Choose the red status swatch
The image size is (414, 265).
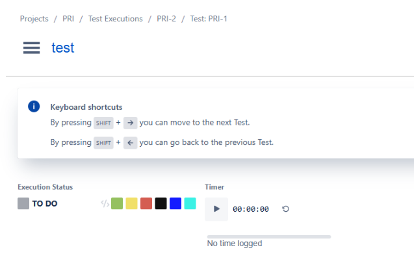(x=146, y=203)
